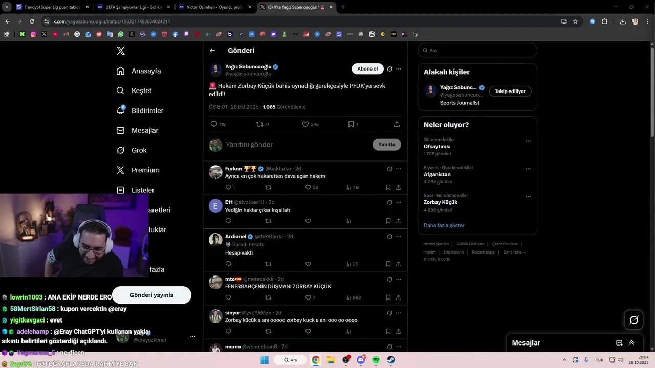This screenshot has width=655, height=368.
Task: Click Gönderi yayınla button
Action: (151, 295)
